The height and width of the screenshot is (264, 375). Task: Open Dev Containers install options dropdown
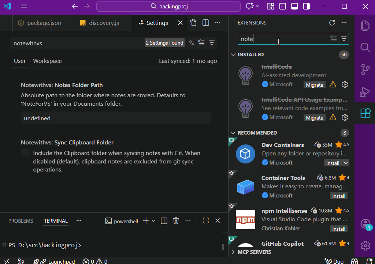pos(345,163)
